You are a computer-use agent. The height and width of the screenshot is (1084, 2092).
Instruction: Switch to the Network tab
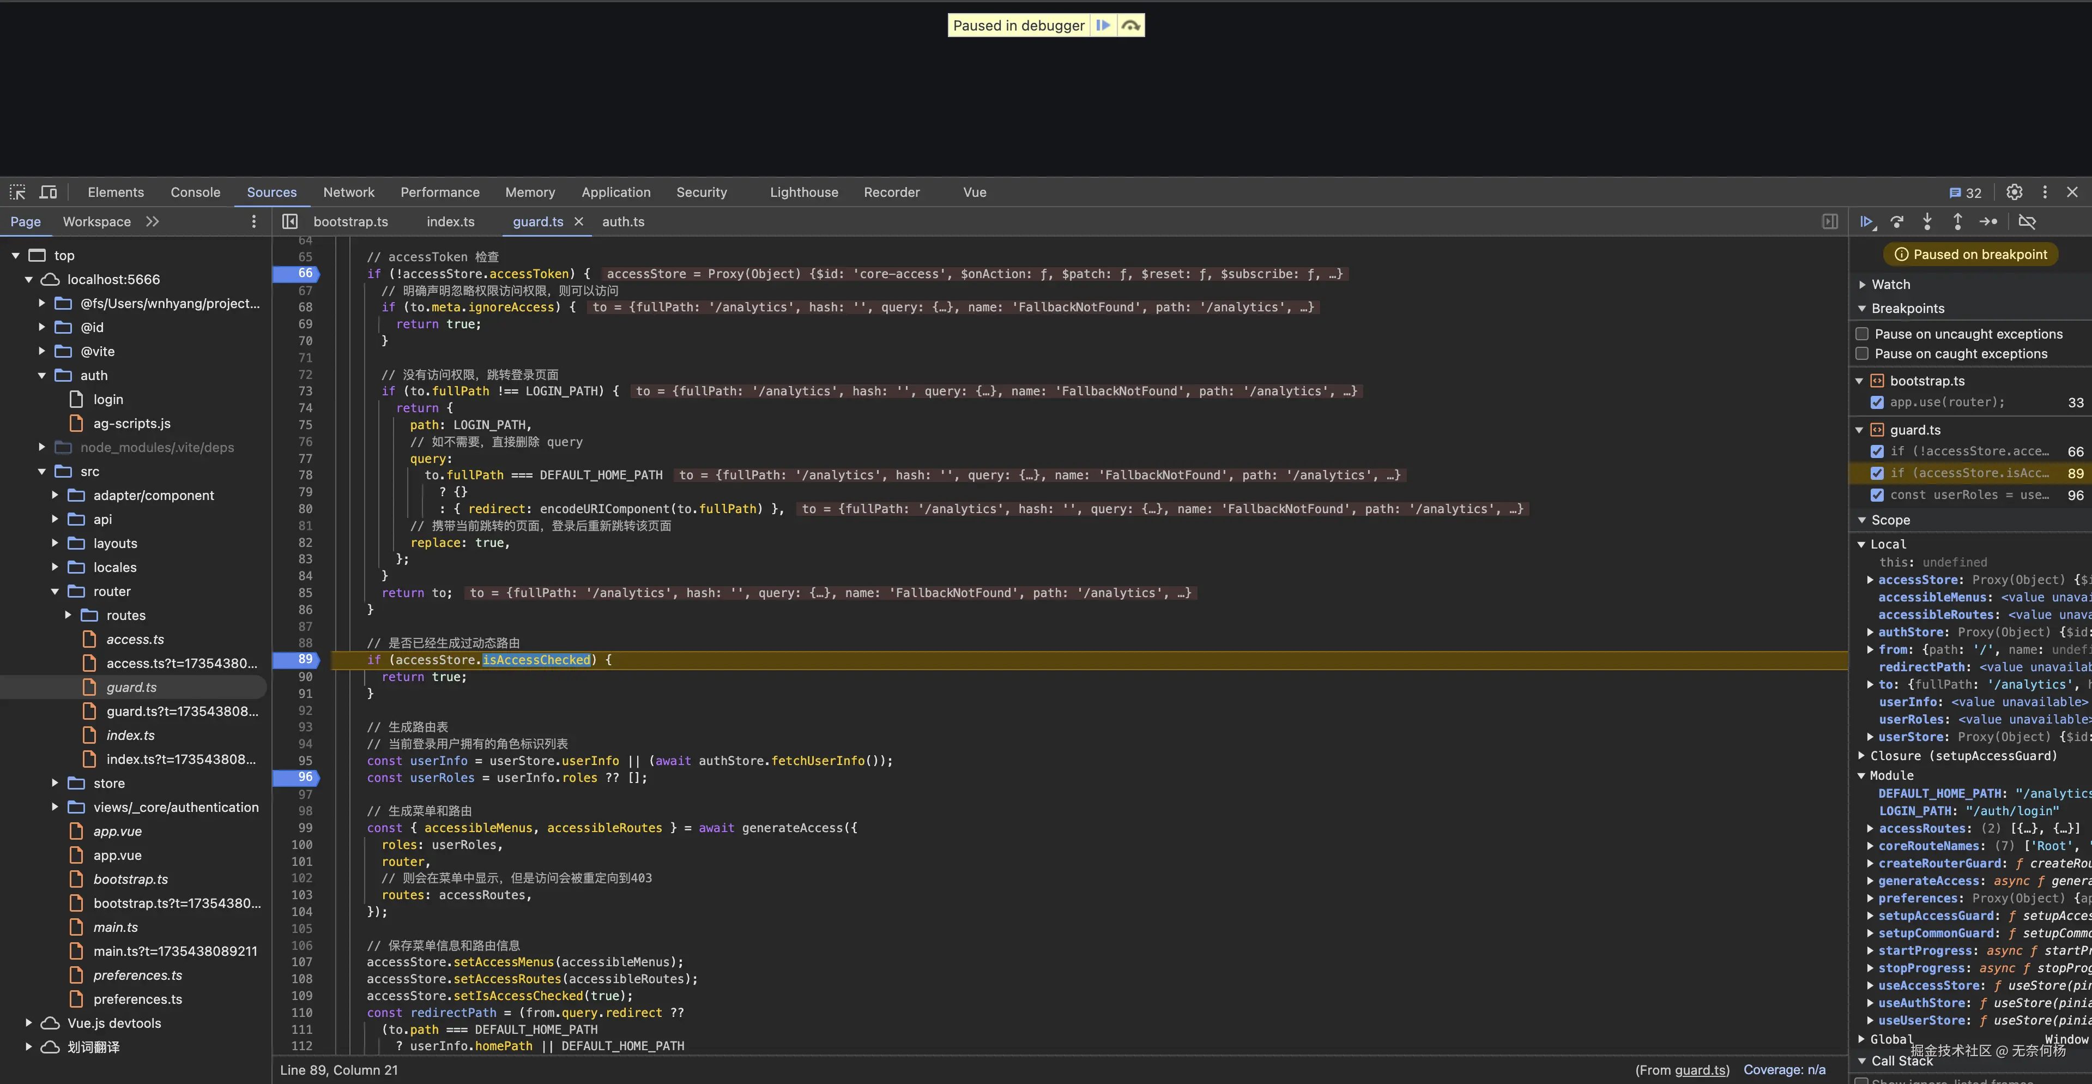tap(348, 192)
